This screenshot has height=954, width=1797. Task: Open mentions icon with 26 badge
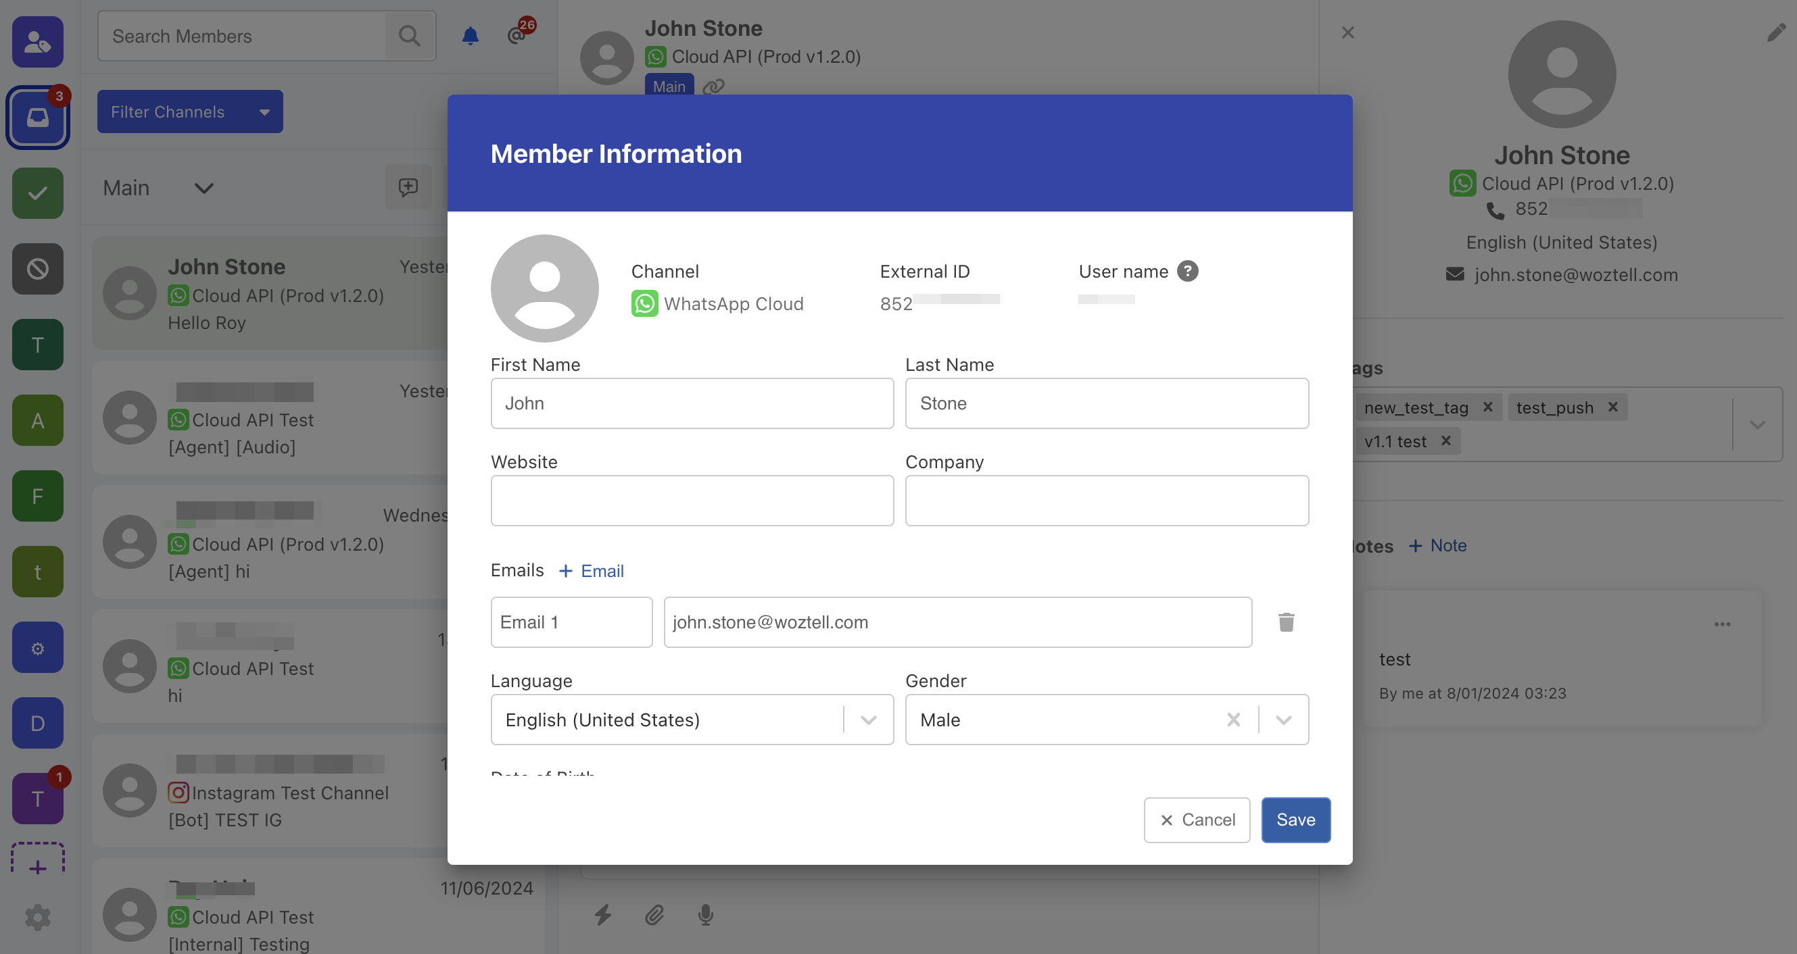pos(517,34)
